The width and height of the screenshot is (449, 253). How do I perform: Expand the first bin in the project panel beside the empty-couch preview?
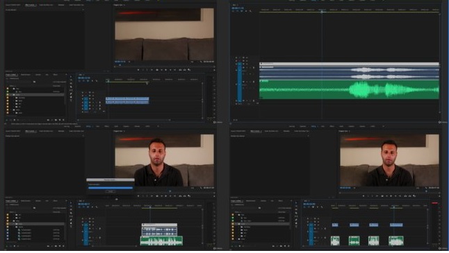point(11,89)
